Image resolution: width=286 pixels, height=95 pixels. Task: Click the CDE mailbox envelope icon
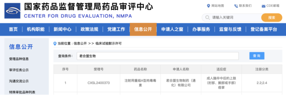tap(263, 6)
